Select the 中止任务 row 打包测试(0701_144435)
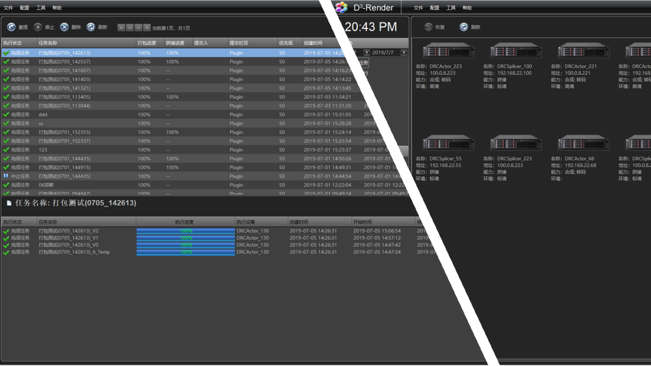The image size is (651, 366). tap(57, 176)
